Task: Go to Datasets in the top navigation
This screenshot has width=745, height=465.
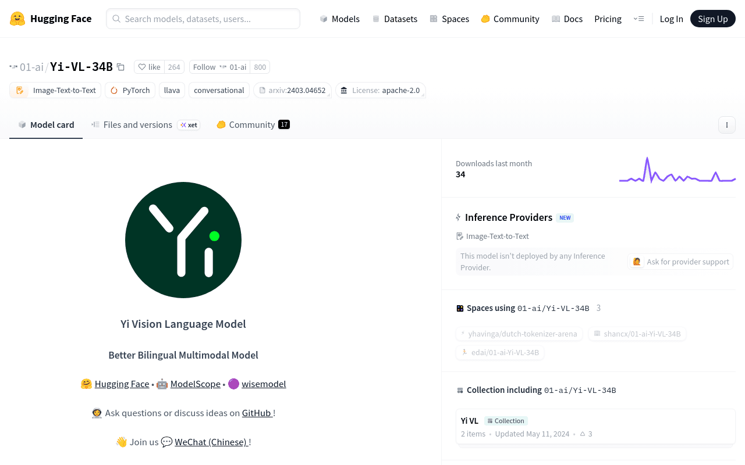Action: coord(395,19)
